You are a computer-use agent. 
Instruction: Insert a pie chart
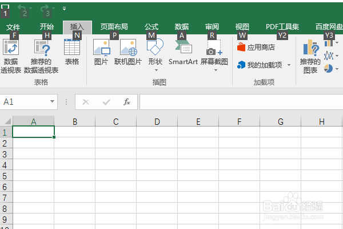coord(328,69)
